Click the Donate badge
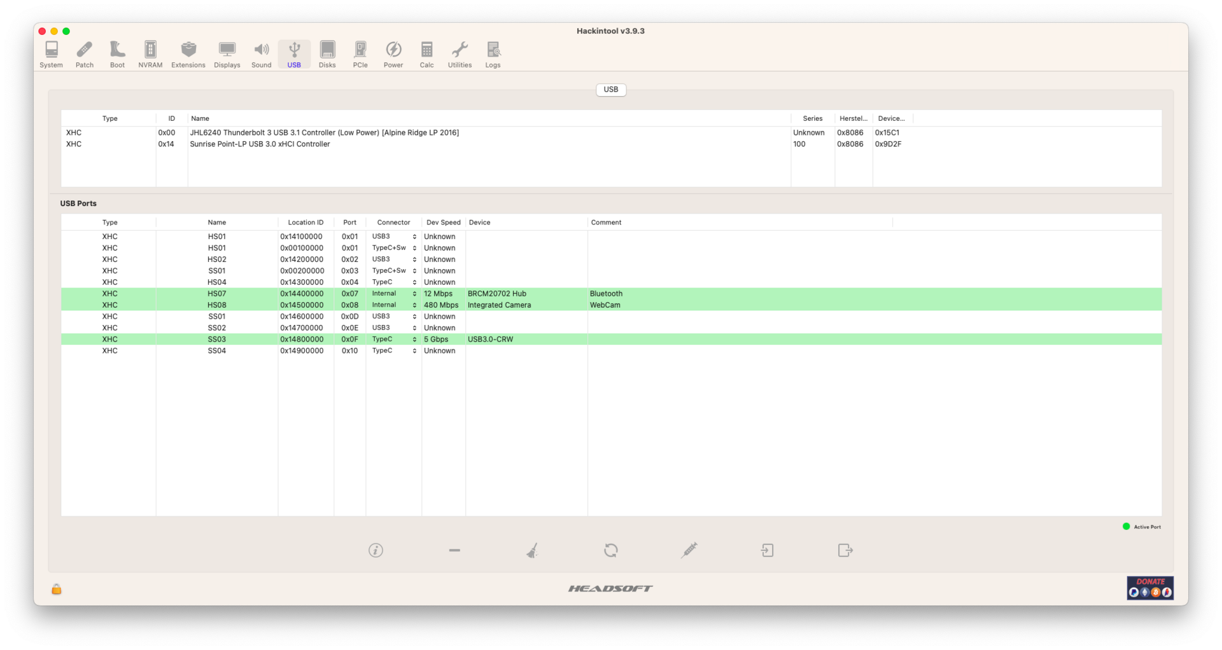Screen dimensions: 1222x650 click(x=1150, y=588)
